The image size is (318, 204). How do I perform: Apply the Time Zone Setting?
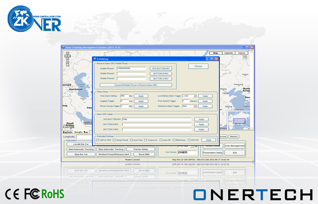(x=141, y=96)
